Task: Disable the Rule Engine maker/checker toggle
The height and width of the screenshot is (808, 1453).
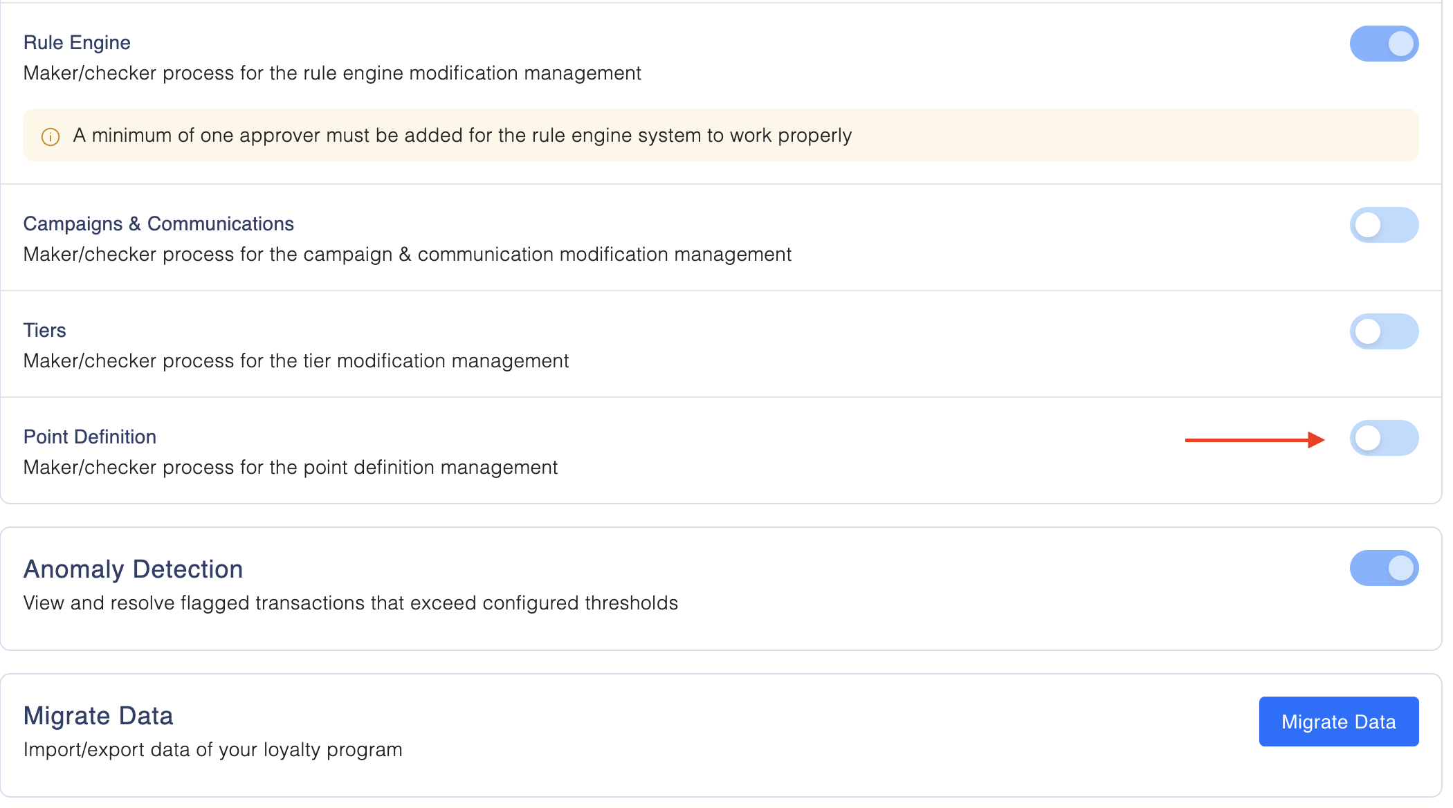Action: [x=1384, y=44]
